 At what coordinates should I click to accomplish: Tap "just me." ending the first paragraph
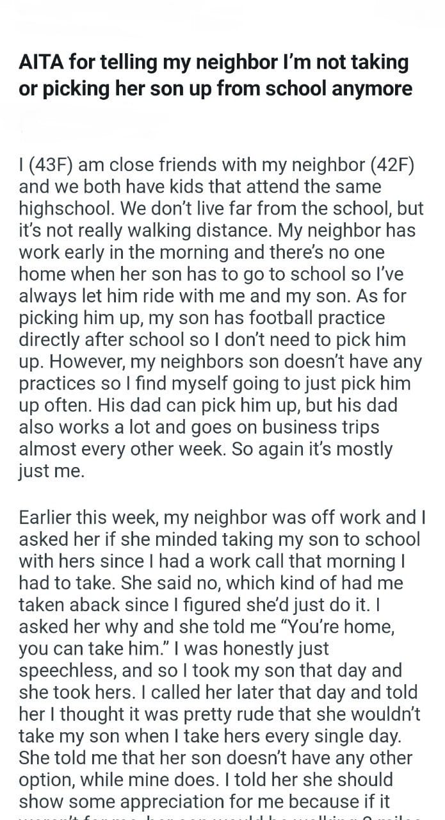tap(51, 470)
